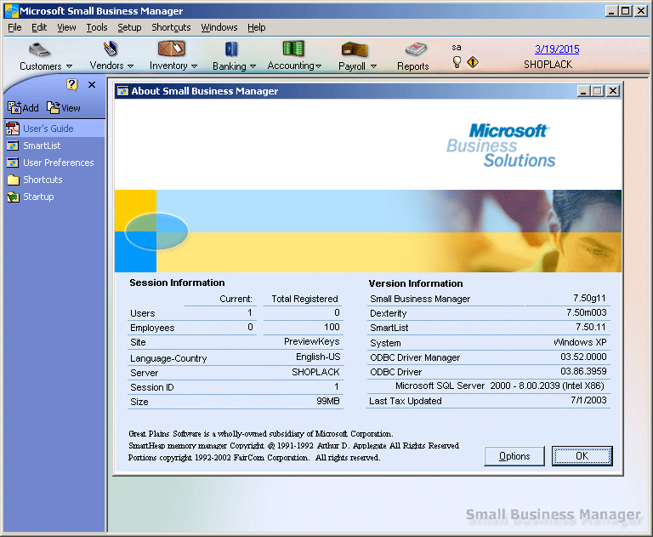Click the 3/19/2015 date link
The image size is (653, 537).
click(557, 49)
